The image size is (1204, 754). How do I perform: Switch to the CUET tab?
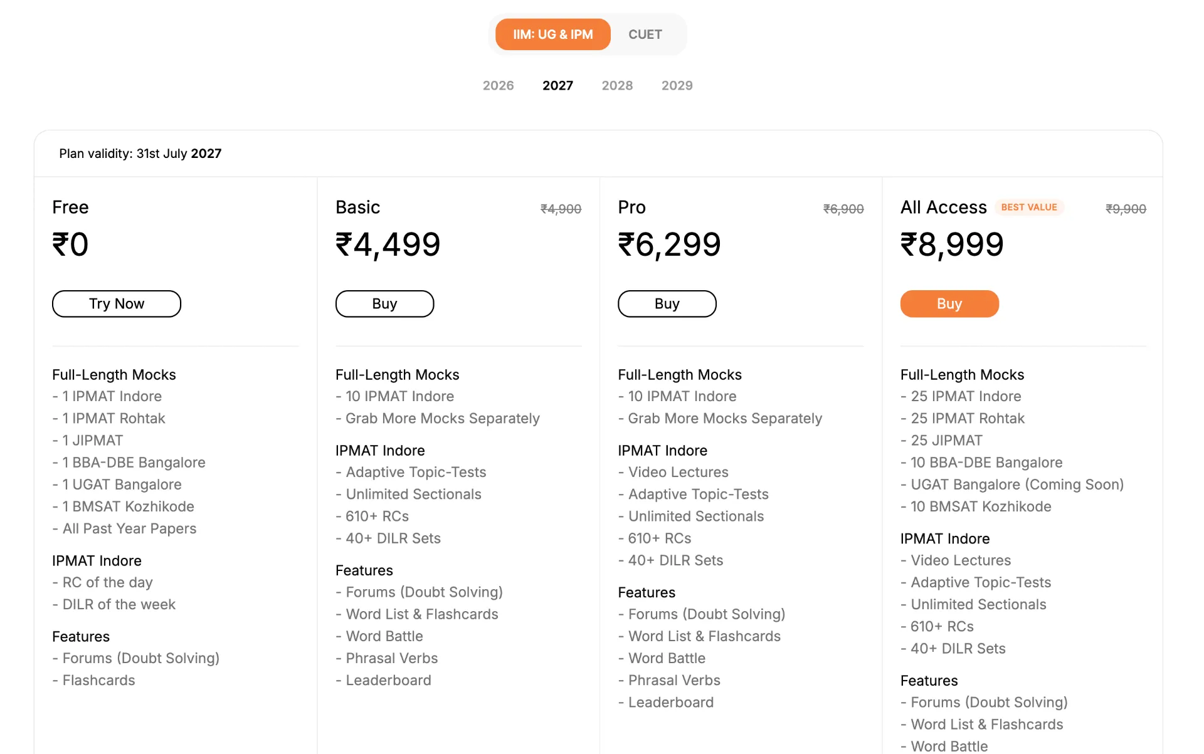point(645,34)
